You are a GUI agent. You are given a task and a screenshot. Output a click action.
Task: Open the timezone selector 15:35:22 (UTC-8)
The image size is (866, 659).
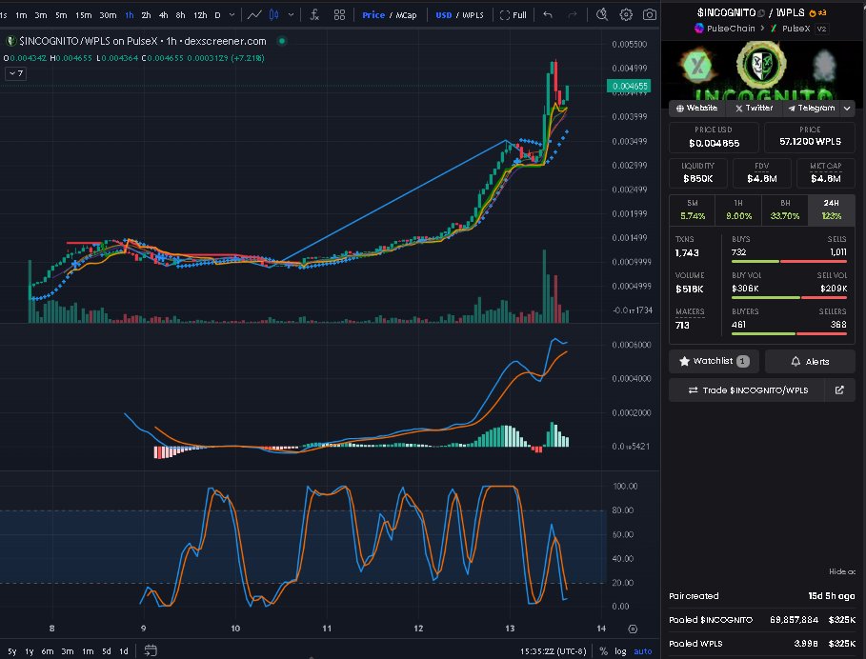coord(553,651)
